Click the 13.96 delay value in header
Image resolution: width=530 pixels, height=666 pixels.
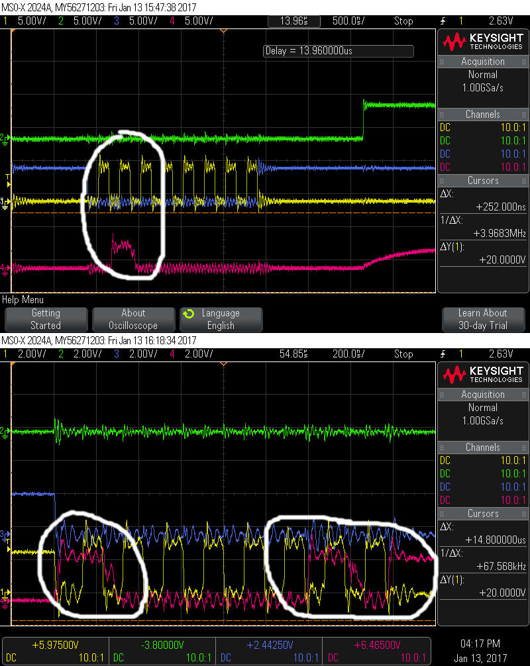293,21
